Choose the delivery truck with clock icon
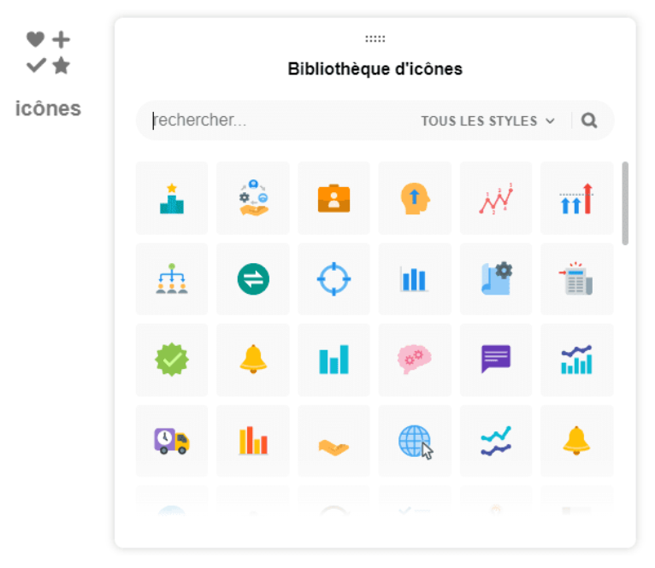The height and width of the screenshot is (568, 655). [172, 441]
